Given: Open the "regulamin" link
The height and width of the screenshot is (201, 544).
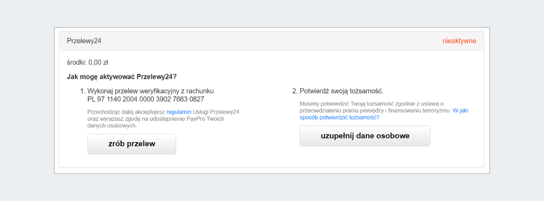Looking at the screenshot, I should [x=179, y=111].
